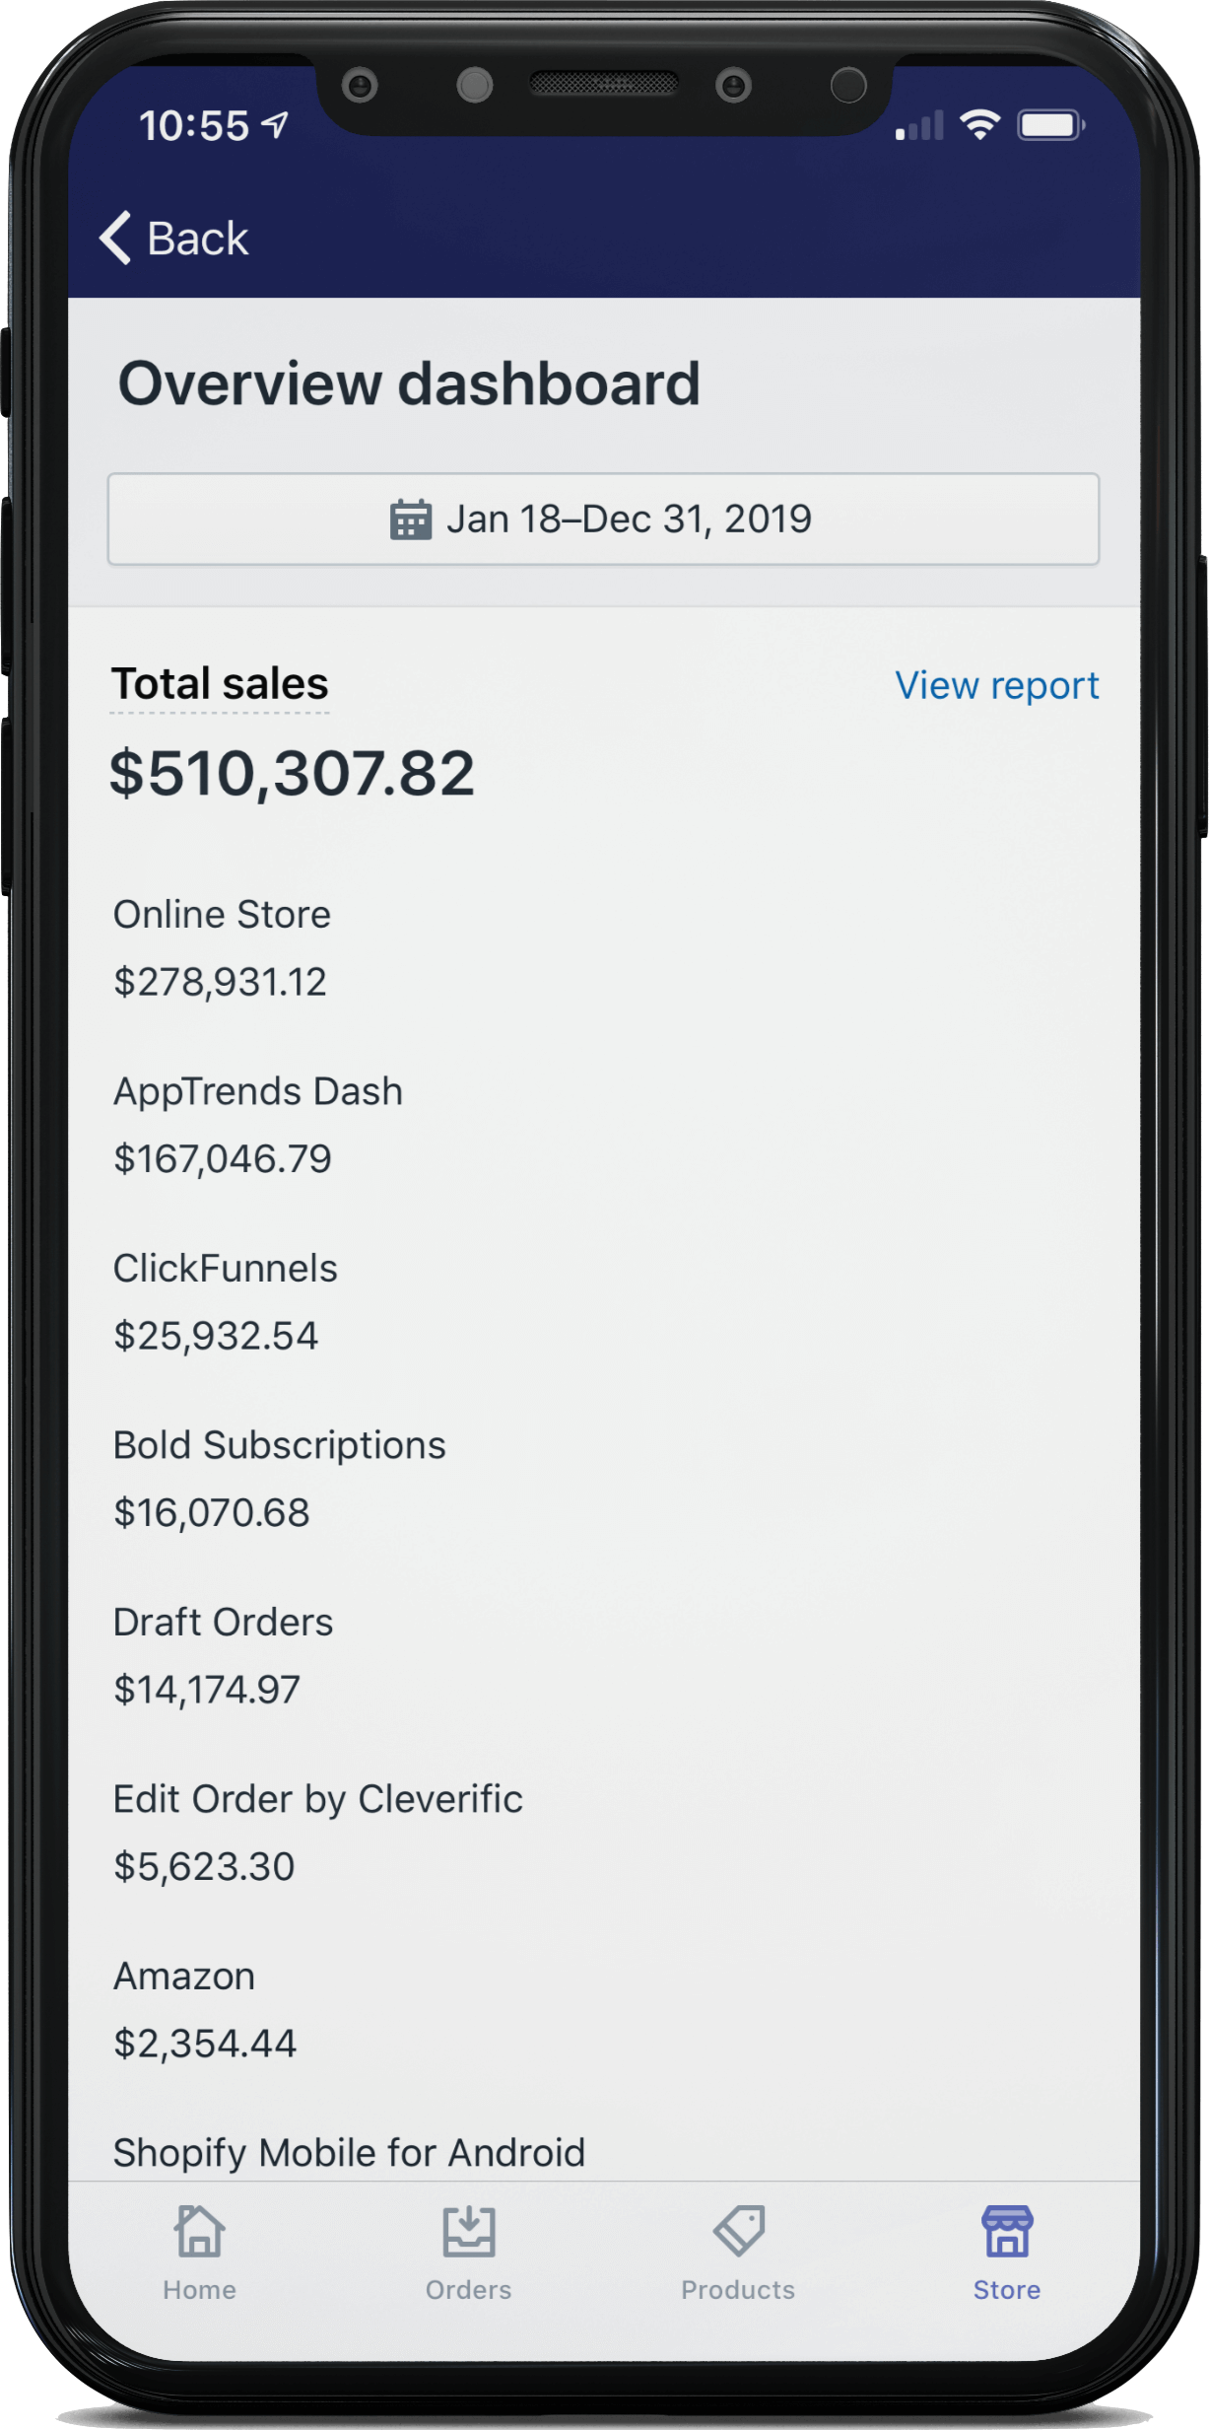Screen dimensions: 1209x2430
Task: Select the Bold Subscriptions sales entry
Action: click(x=279, y=1478)
